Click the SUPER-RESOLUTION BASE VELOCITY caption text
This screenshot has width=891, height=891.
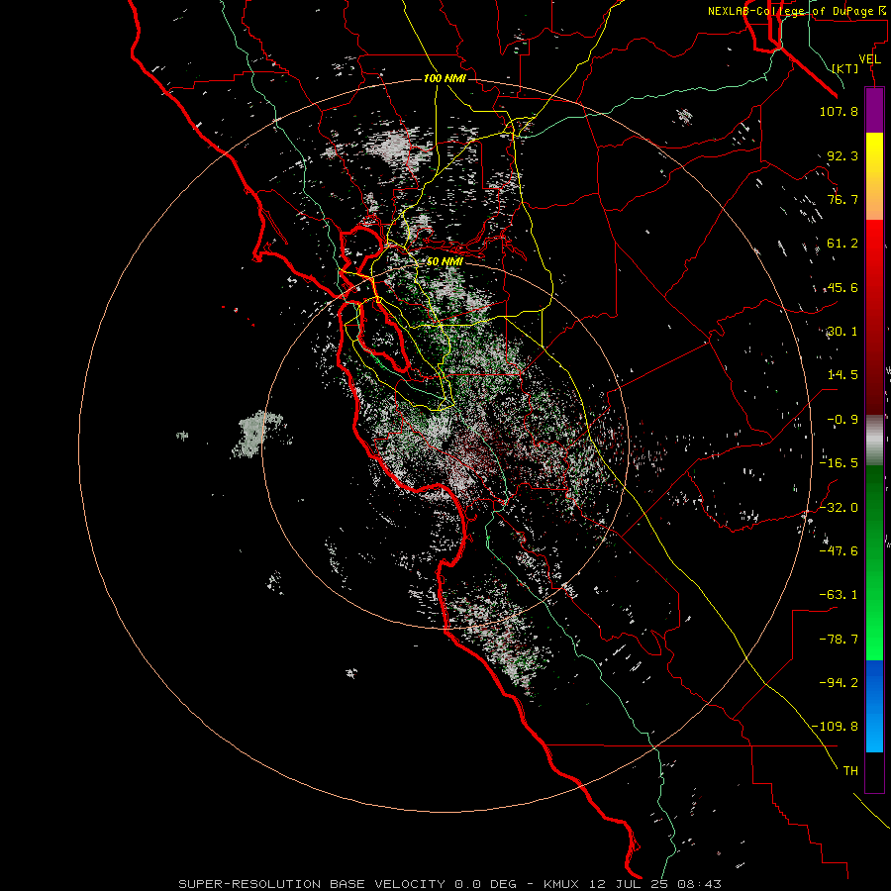(x=312, y=884)
